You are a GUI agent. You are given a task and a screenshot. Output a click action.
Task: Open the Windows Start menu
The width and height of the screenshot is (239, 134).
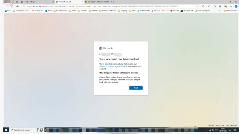tap(6, 130)
